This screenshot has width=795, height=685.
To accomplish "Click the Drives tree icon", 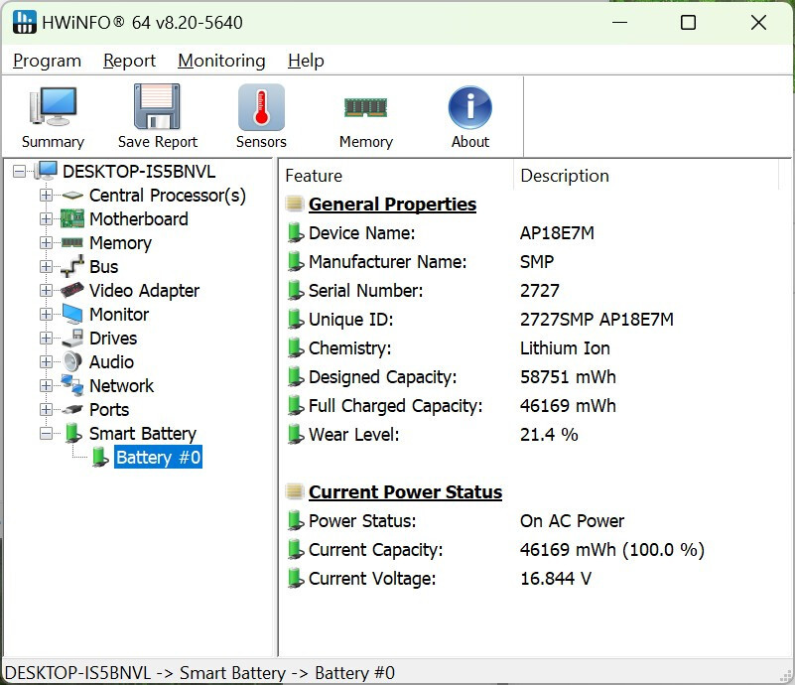I will [x=72, y=339].
